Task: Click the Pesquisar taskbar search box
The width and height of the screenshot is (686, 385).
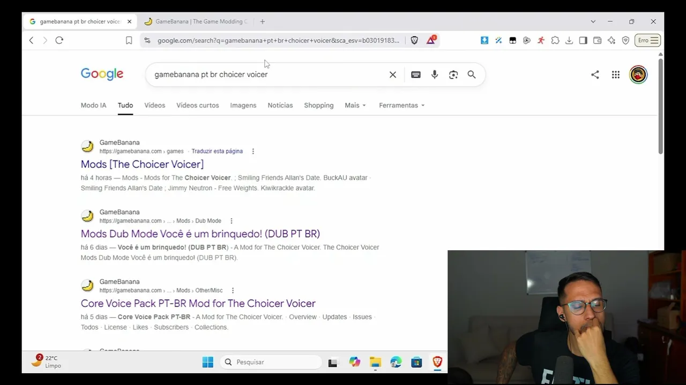Action: coord(272,362)
